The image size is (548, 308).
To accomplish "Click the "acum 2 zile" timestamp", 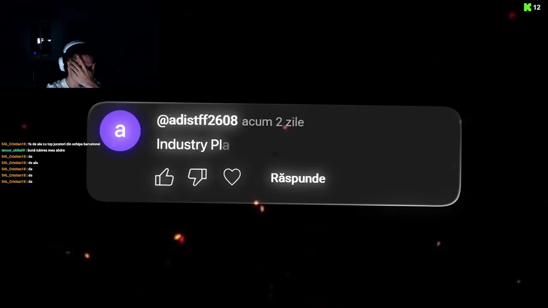I will [x=273, y=122].
